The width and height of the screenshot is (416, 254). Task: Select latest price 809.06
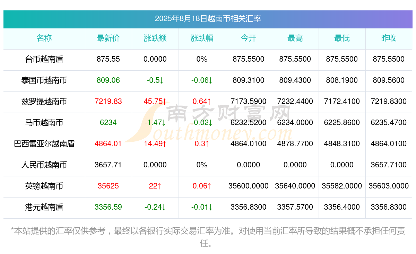tap(108, 80)
